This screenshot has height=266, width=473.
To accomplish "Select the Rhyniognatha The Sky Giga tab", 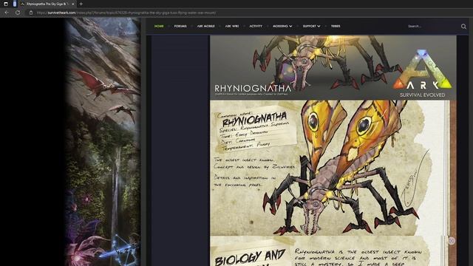I will pyautogui.click(x=47, y=4).
